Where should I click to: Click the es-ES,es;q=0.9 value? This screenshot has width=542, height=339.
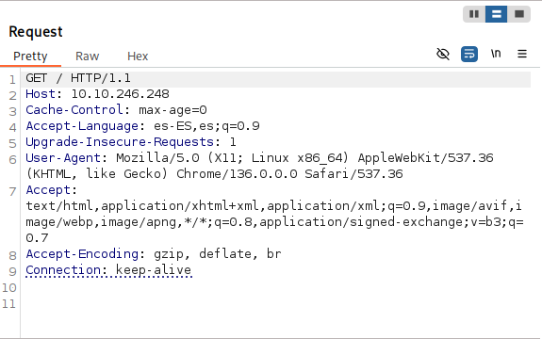(206, 126)
